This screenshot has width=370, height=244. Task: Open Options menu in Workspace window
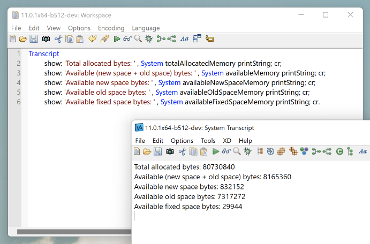(79, 28)
